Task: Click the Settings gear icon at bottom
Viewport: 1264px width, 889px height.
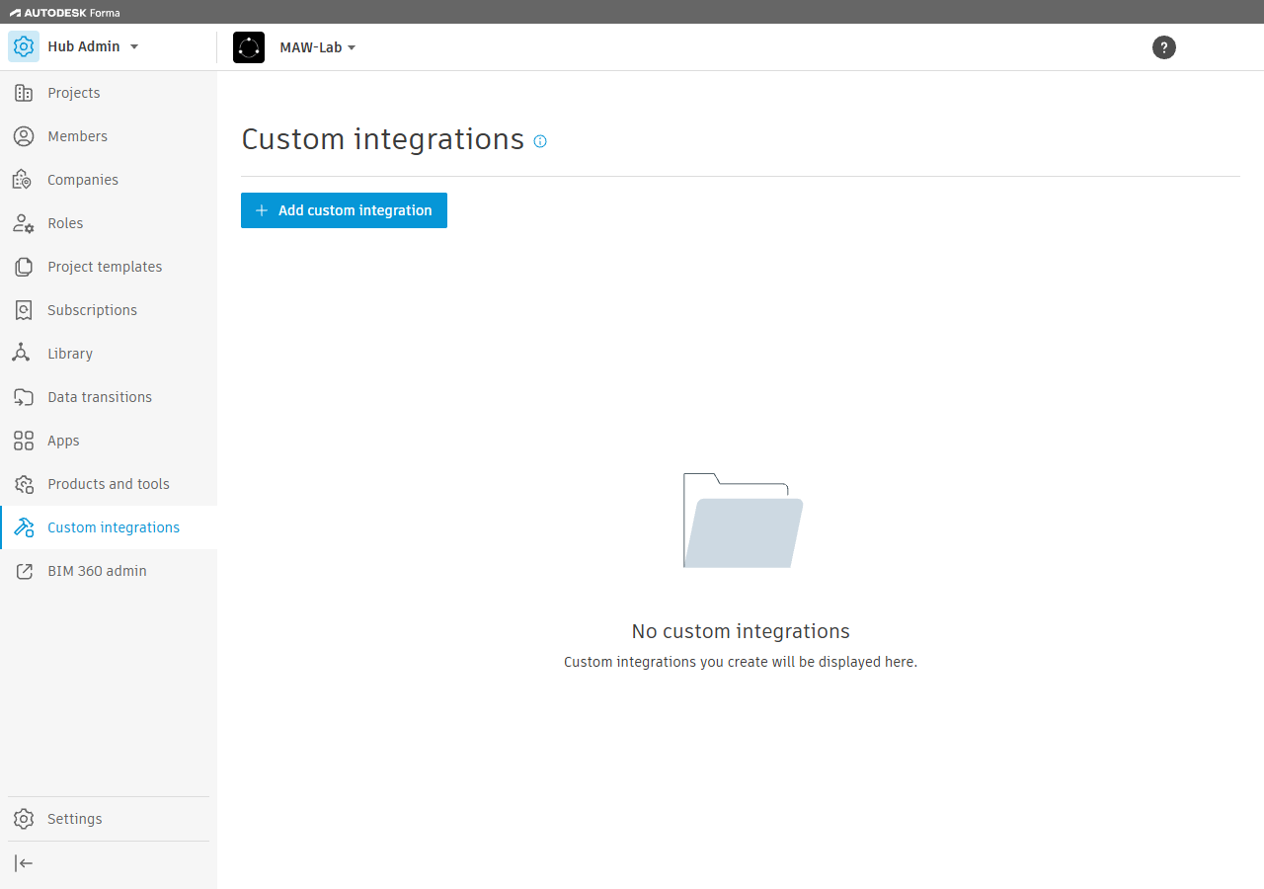Action: [24, 819]
